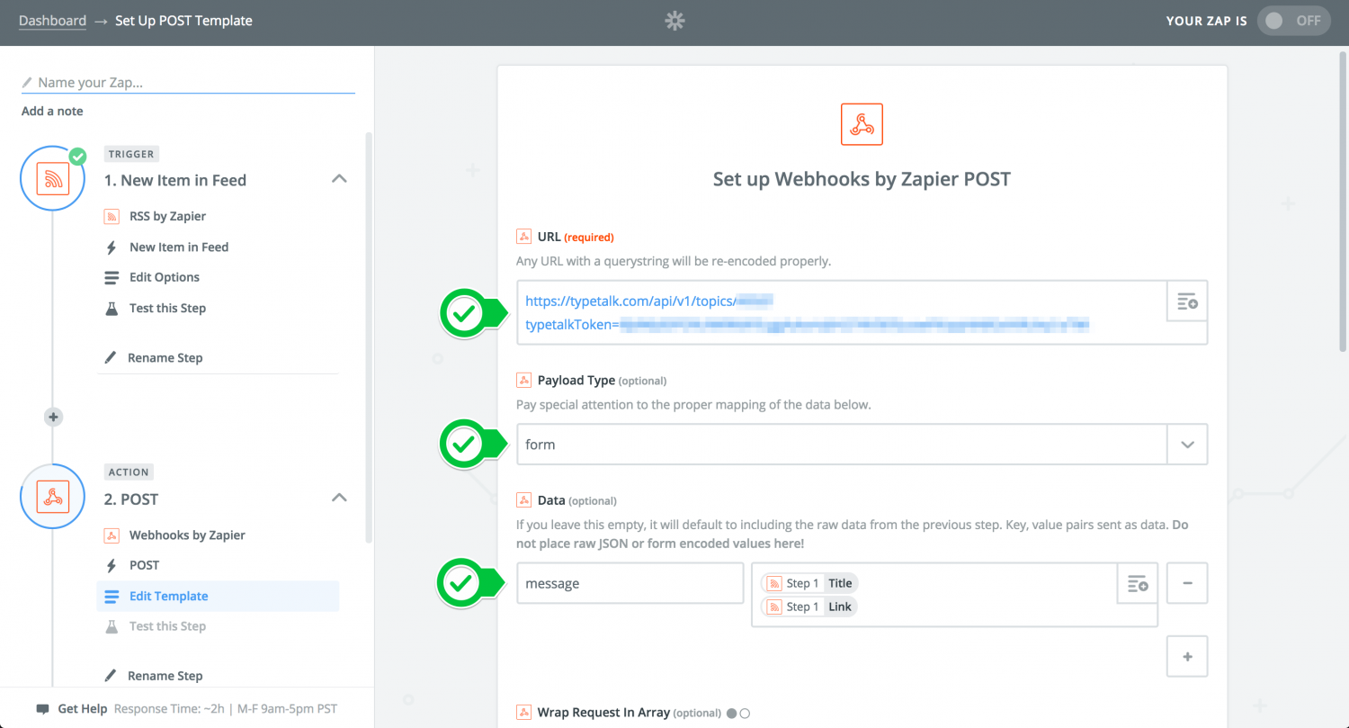The width and height of the screenshot is (1349, 728).
Task: Open Edit Options in trigger step
Action: (165, 277)
